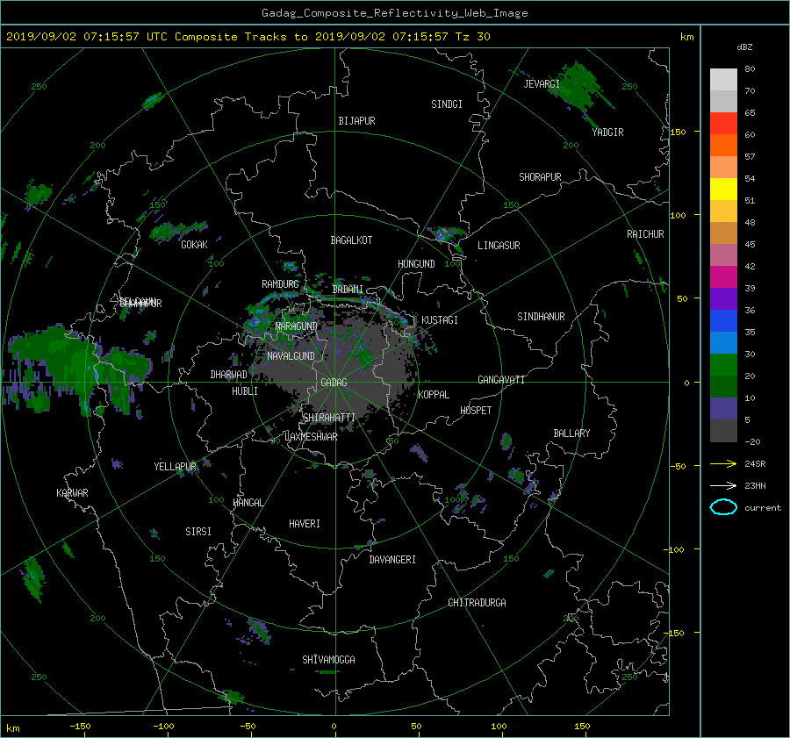Click the '23MN' legend label
The width and height of the screenshot is (790, 738).
[755, 486]
